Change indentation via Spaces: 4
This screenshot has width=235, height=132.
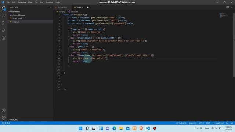192,123
